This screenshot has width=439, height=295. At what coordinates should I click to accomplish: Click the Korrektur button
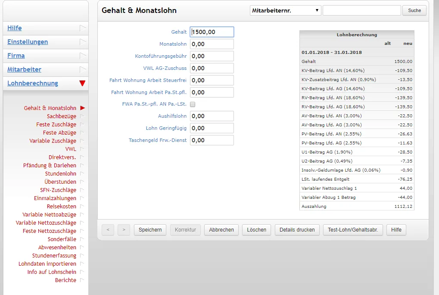pos(185,230)
